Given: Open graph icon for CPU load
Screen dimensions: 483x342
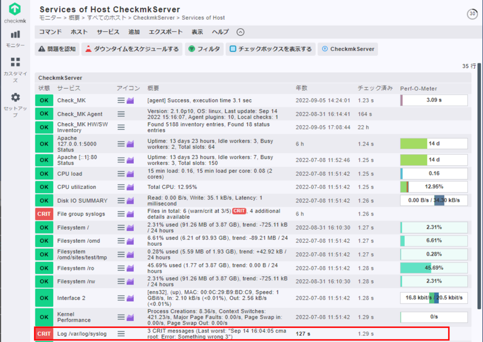Looking at the screenshot, I should tap(130, 174).
